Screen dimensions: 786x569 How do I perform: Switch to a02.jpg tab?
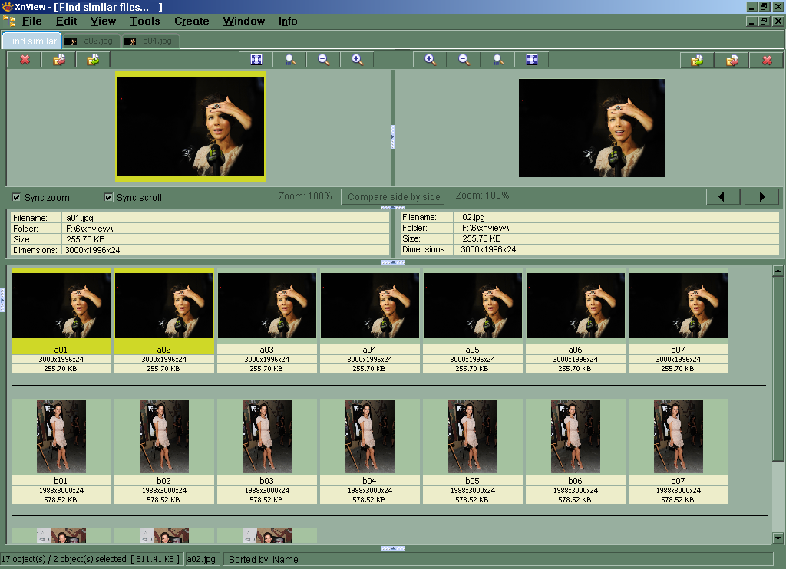coord(91,41)
